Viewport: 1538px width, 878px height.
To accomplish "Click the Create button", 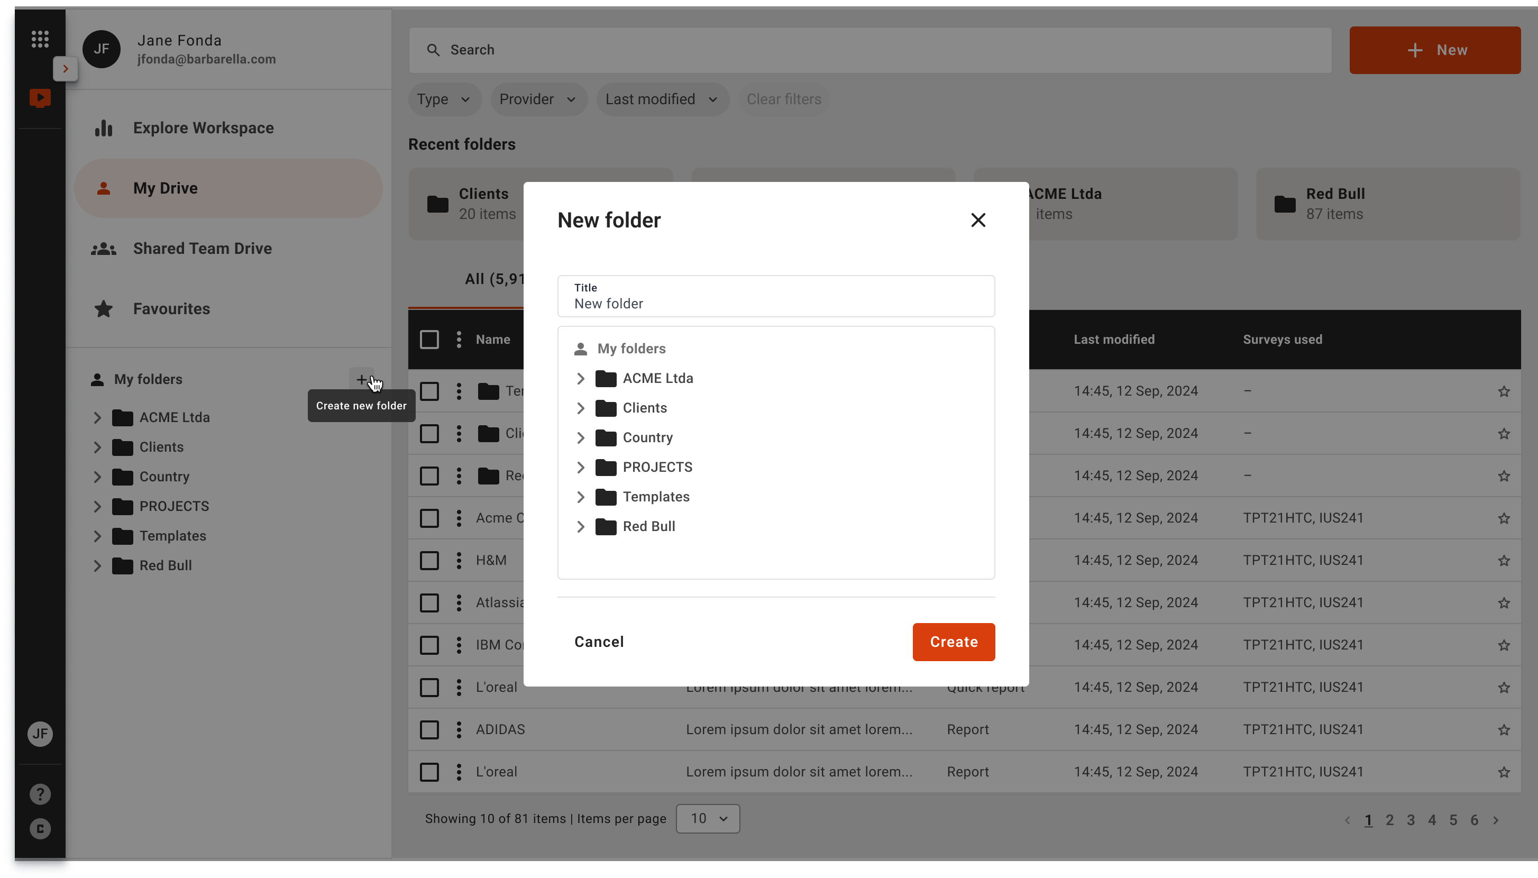I will coord(953,642).
